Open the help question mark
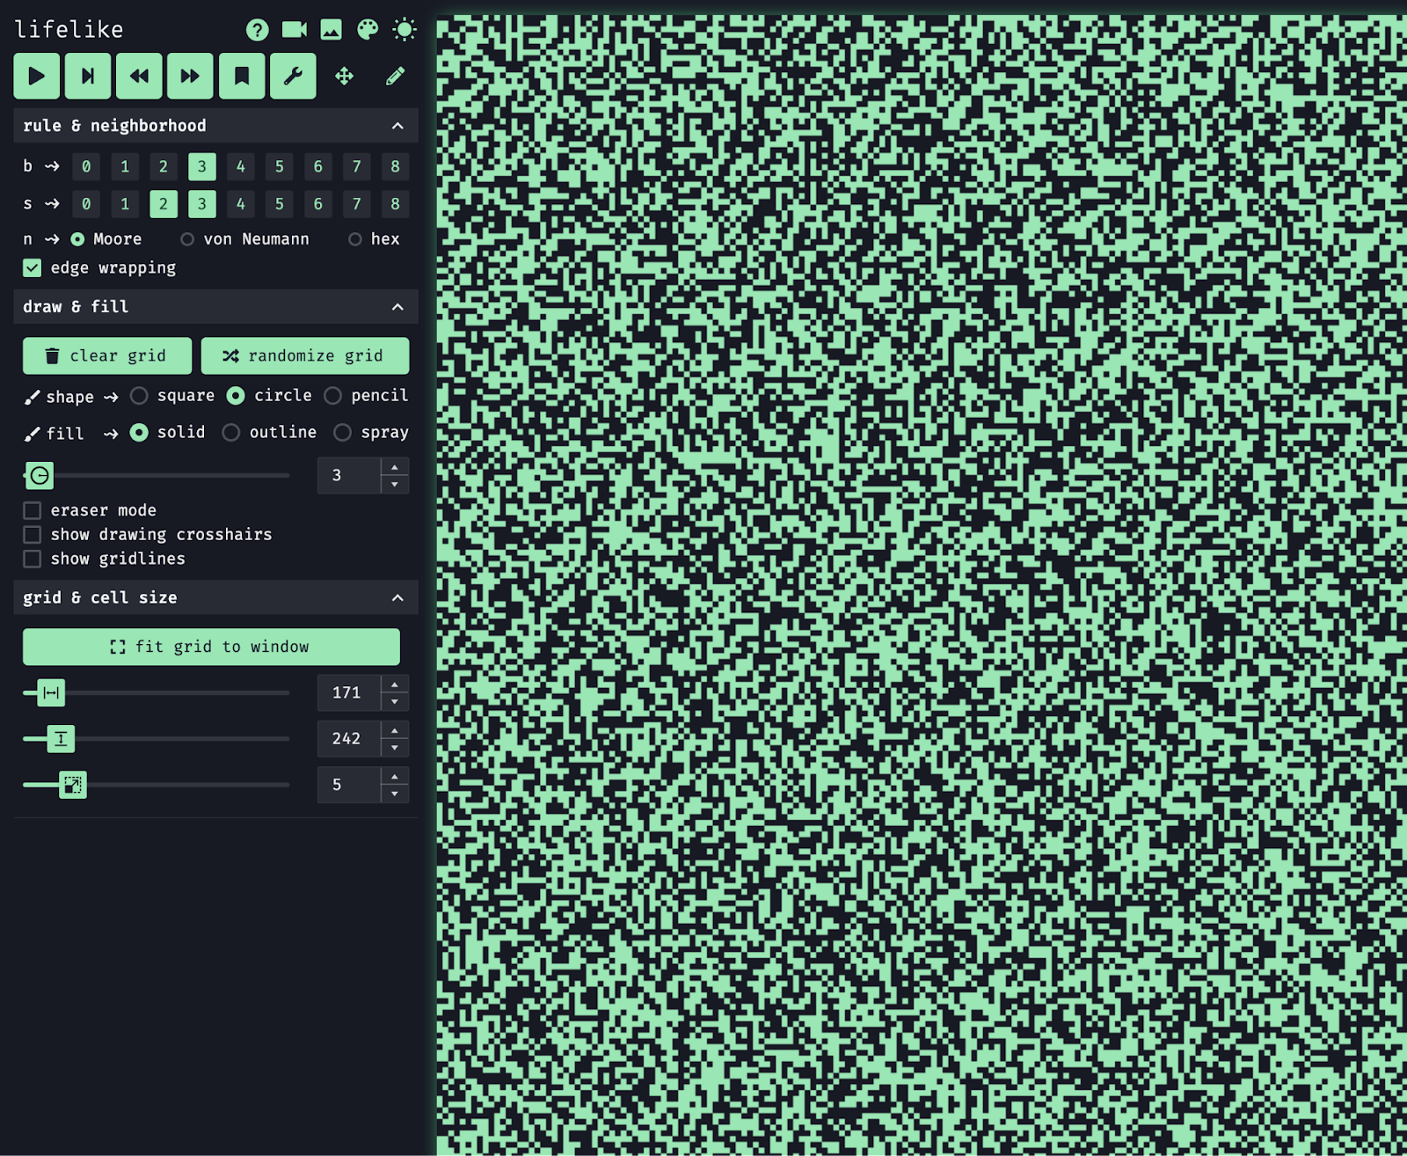The width and height of the screenshot is (1407, 1156). (x=257, y=30)
